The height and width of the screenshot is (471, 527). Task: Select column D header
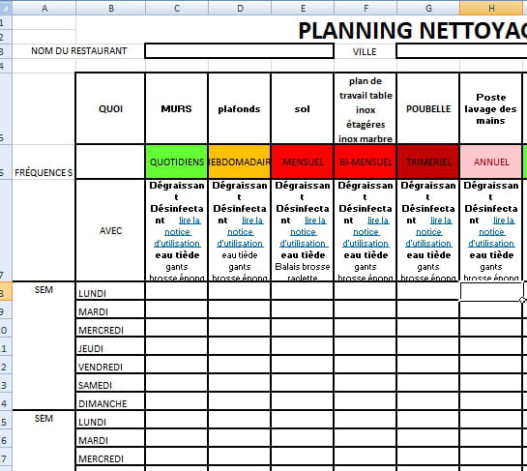point(240,8)
